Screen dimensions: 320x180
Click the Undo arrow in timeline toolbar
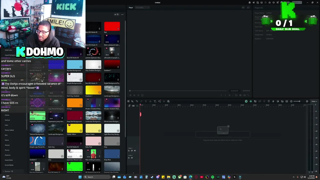pos(137,101)
